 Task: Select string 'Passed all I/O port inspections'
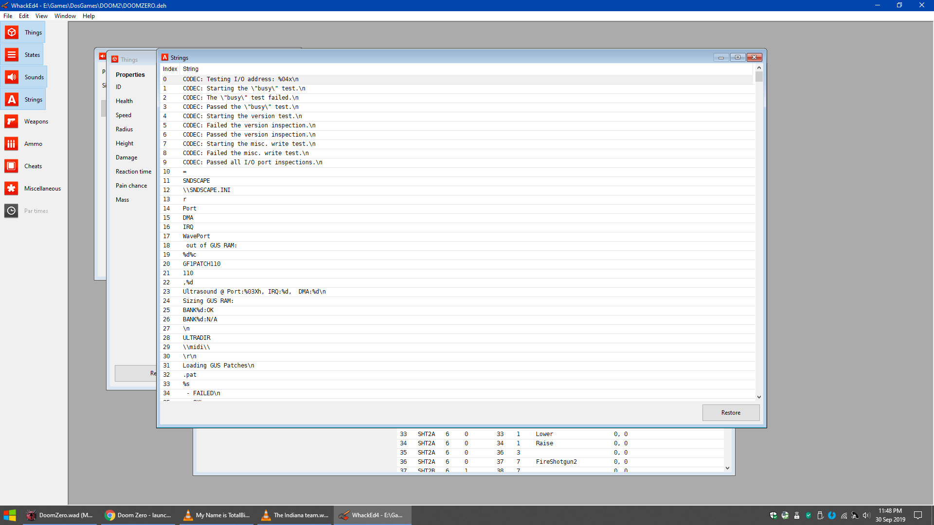(x=457, y=162)
